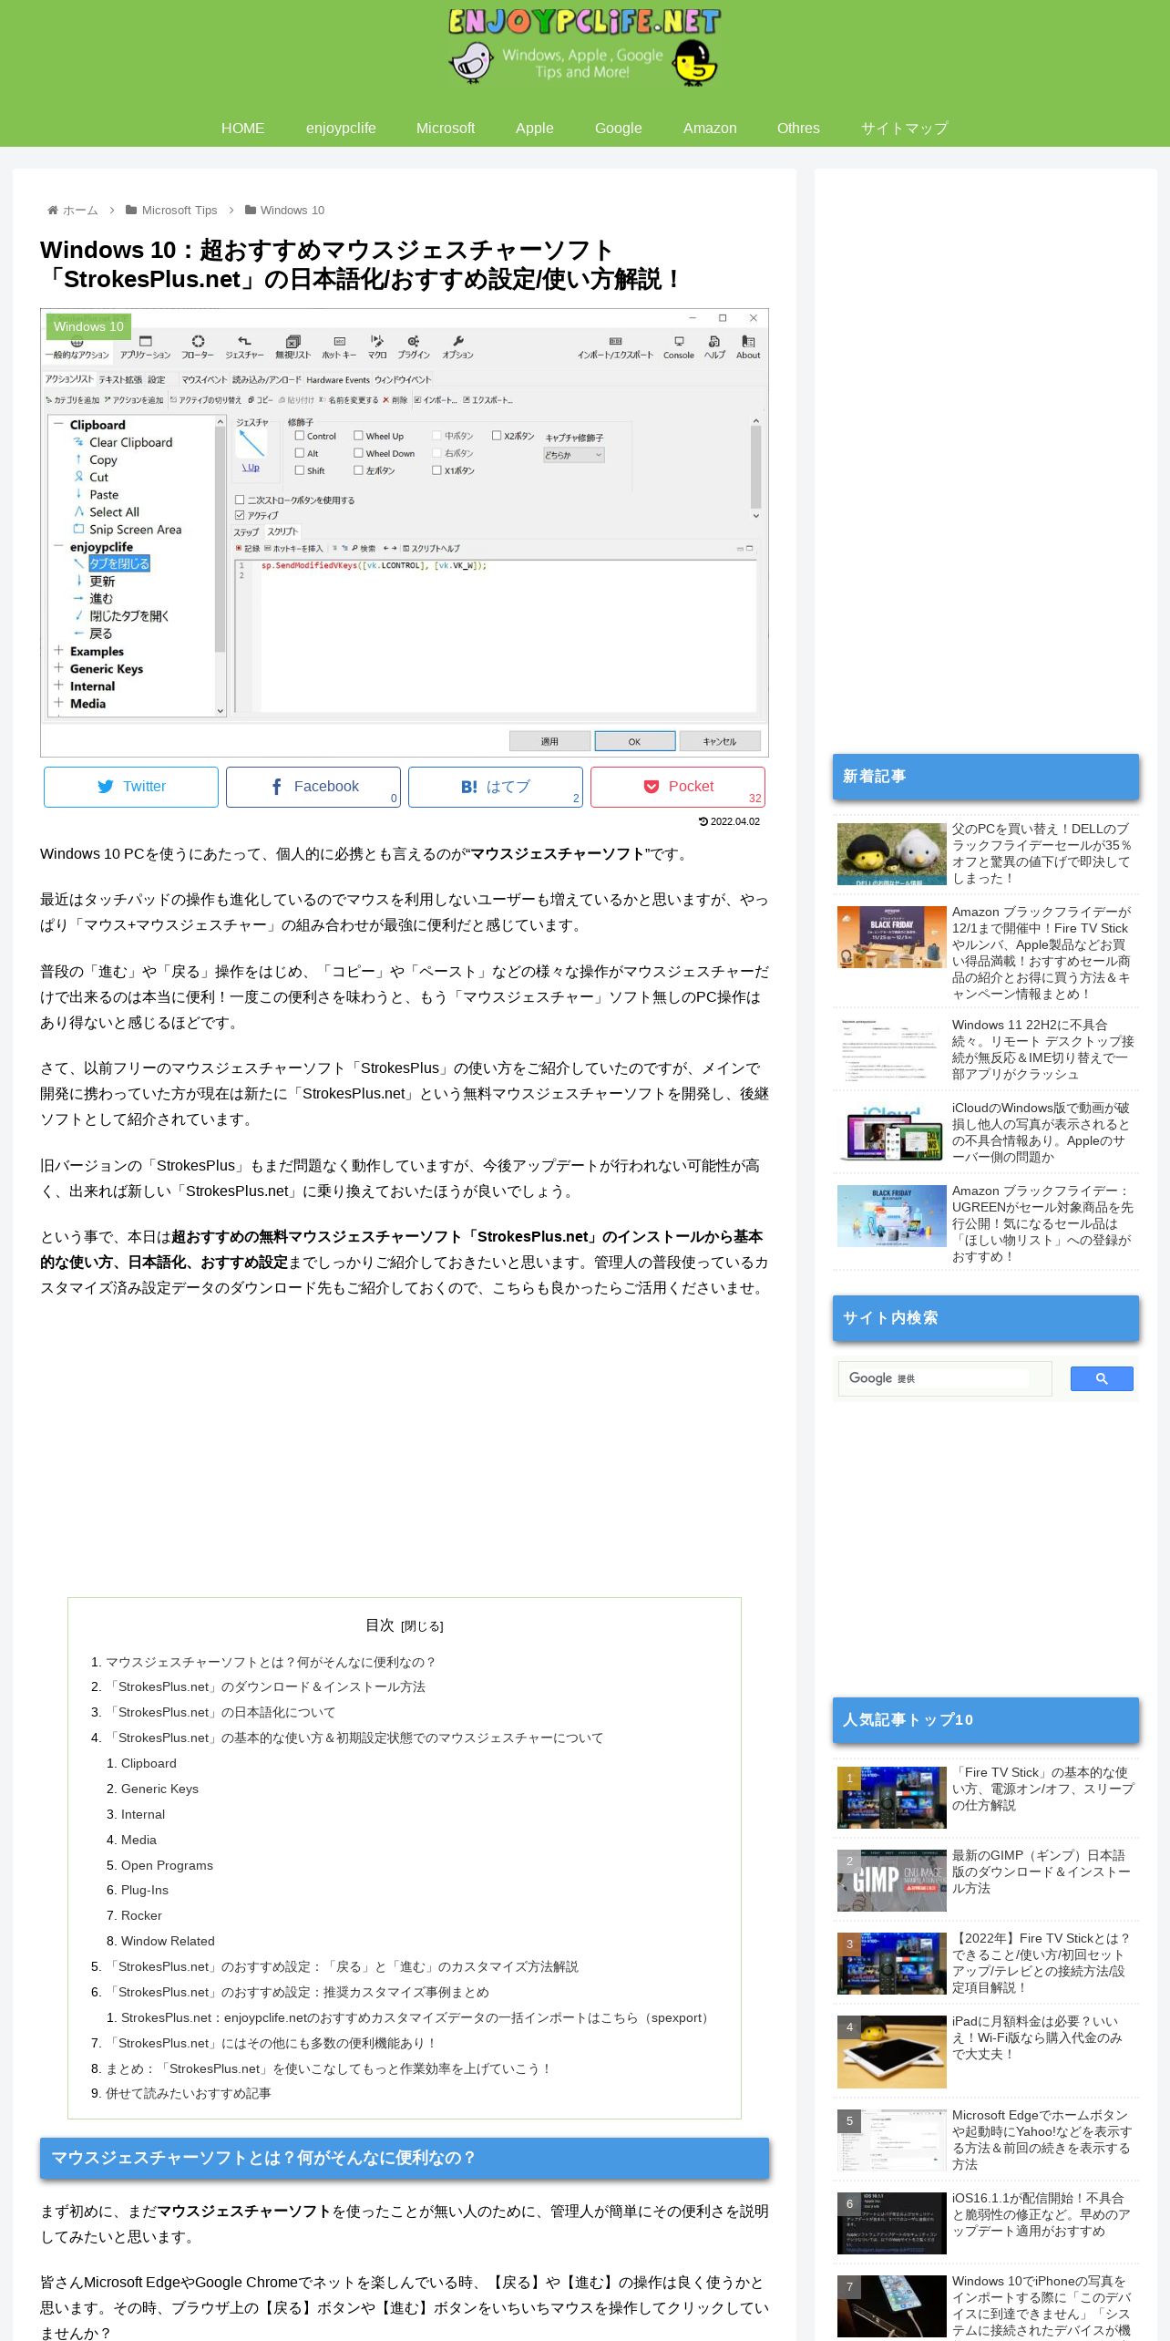1170x2341 pixels.
Task: Jump to その他にも多数の便利機能あり in contents
Action: [273, 2043]
